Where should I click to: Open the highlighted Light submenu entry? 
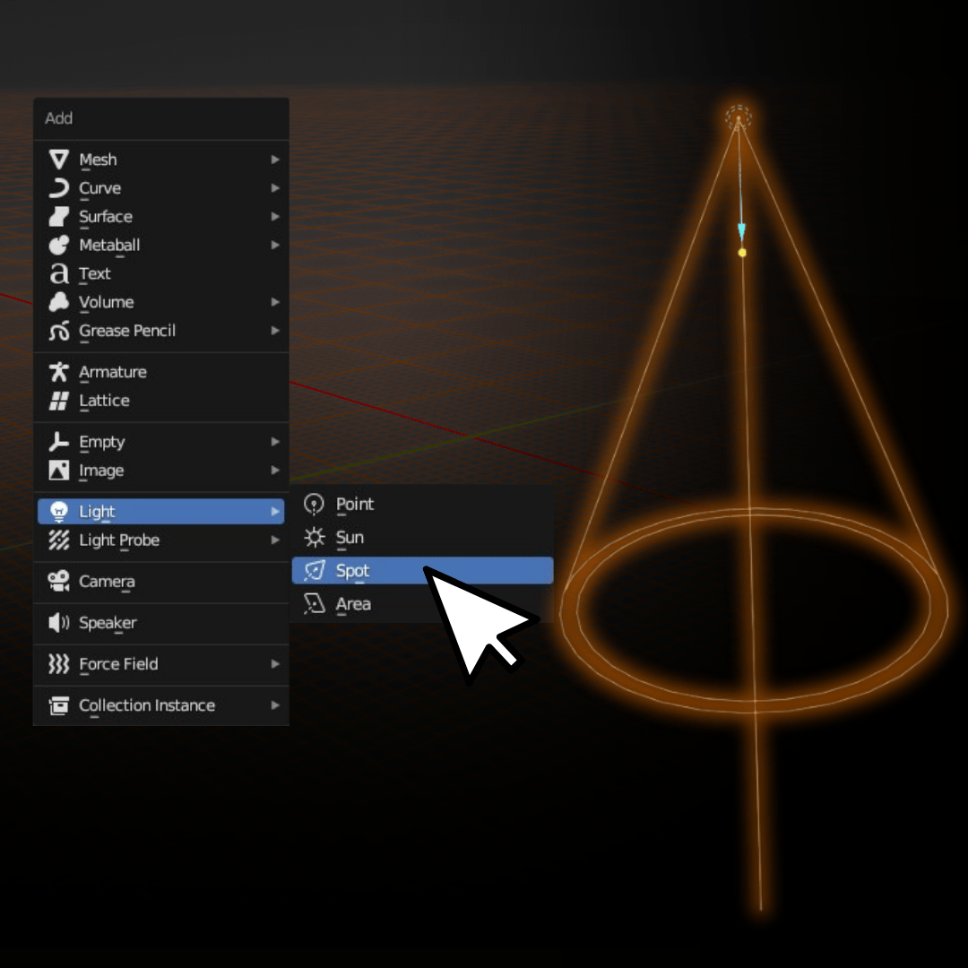(160, 511)
